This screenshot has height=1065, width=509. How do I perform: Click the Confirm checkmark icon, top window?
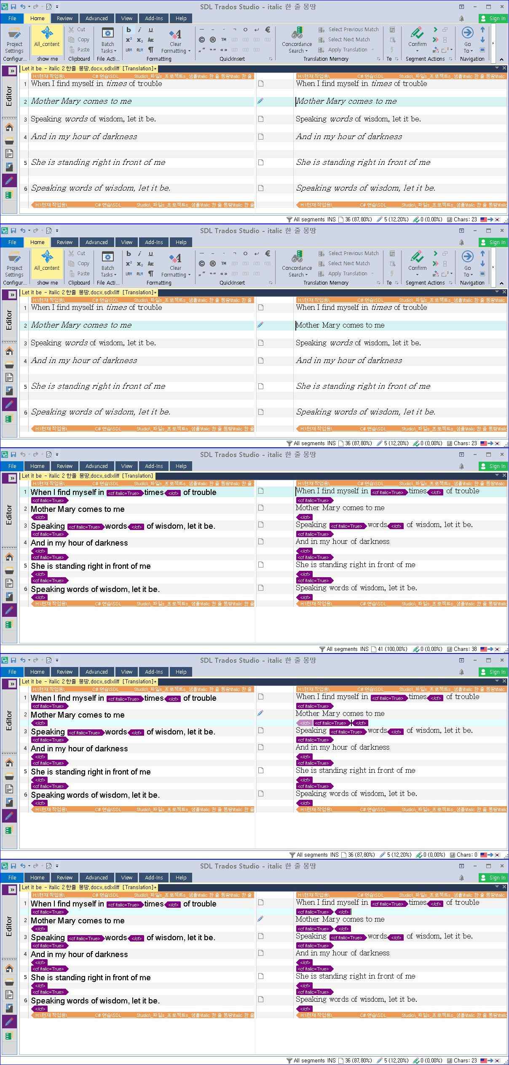pyautogui.click(x=417, y=33)
